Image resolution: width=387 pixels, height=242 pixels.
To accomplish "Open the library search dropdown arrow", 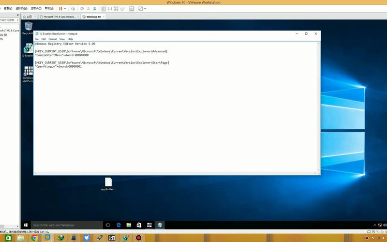I will click(x=17, y=20).
